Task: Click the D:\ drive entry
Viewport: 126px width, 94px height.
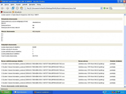Action: (x=2, y=37)
